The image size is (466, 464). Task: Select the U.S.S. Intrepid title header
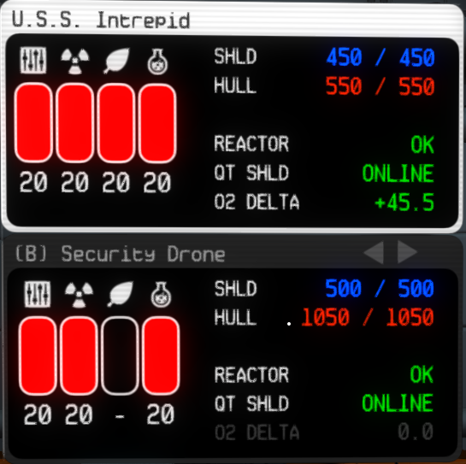tap(100, 20)
